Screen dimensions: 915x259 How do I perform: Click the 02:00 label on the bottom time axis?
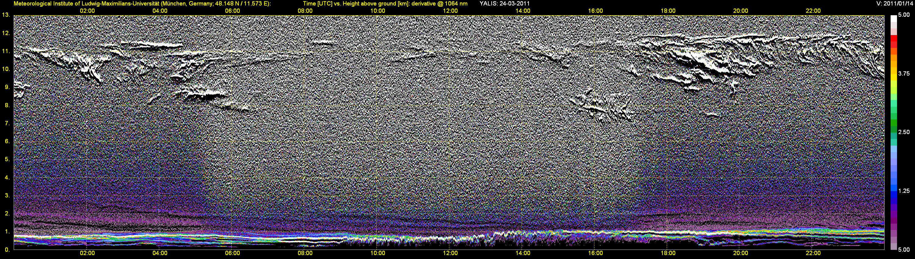pos(87,253)
